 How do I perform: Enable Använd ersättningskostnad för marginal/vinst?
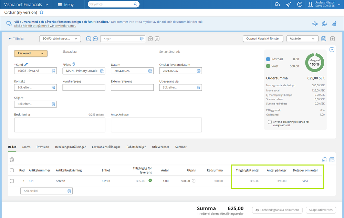coord(270,122)
